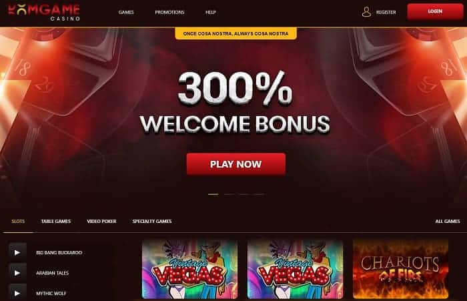Click the user profile icon beside Register
Image resolution: width=467 pixels, height=301 pixels.
366,12
